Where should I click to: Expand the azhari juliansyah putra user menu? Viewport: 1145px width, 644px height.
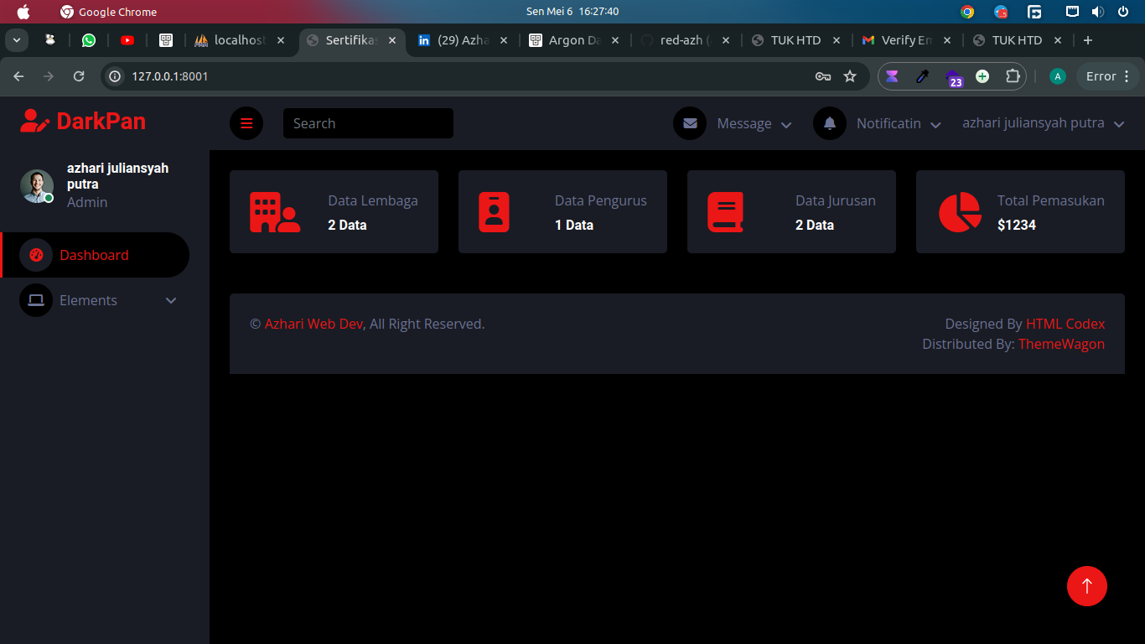1043,123
